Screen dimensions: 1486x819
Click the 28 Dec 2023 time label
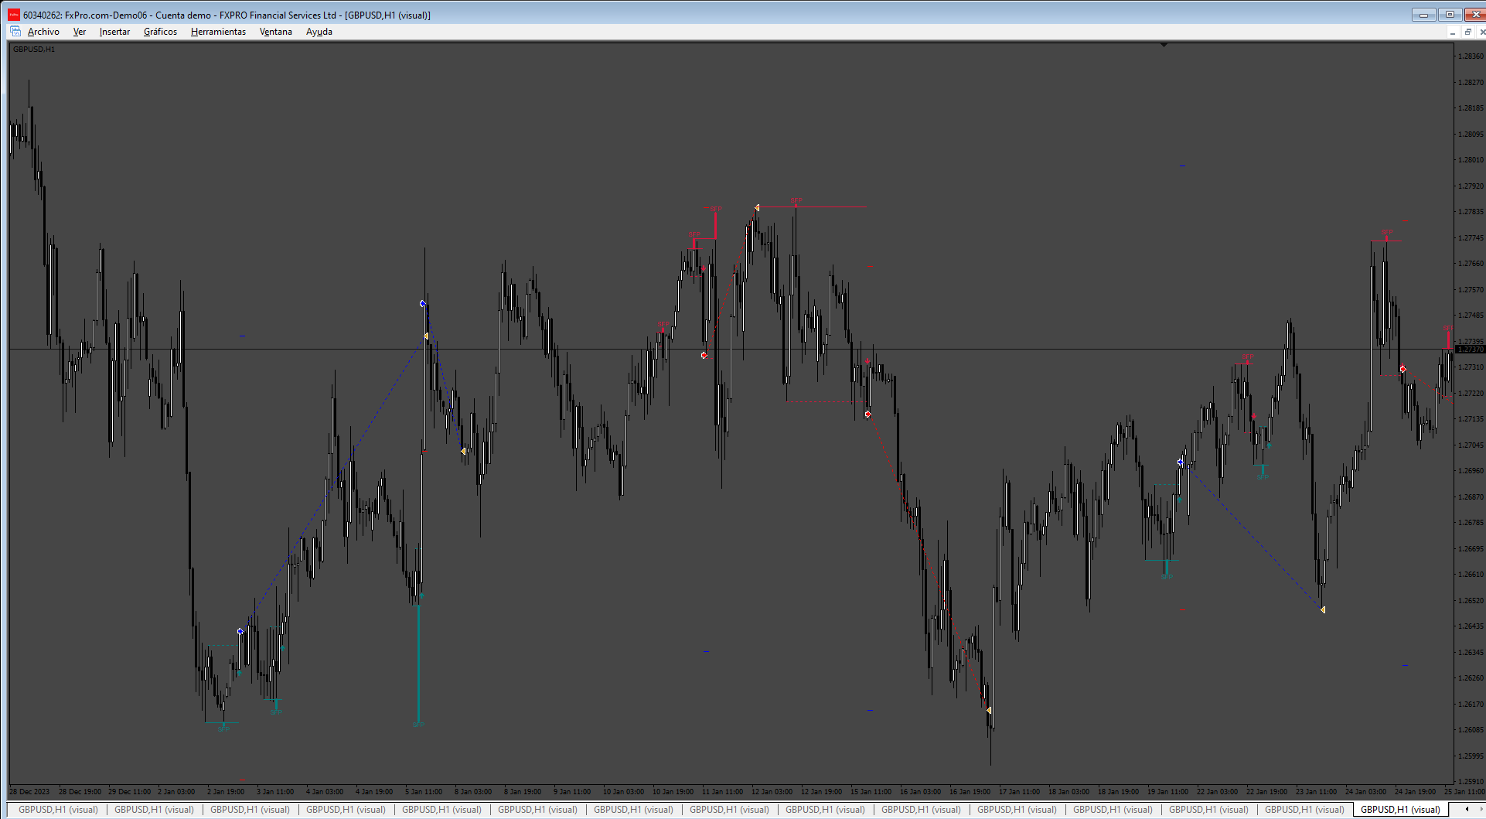[x=29, y=792]
